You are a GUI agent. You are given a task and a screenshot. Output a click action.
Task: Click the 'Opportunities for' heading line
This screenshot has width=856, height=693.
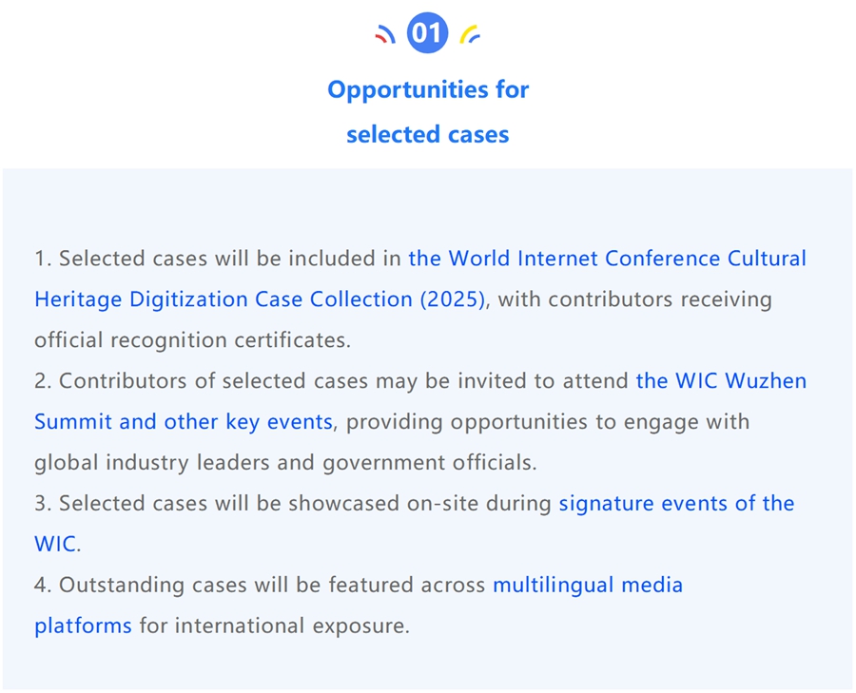pos(428,90)
